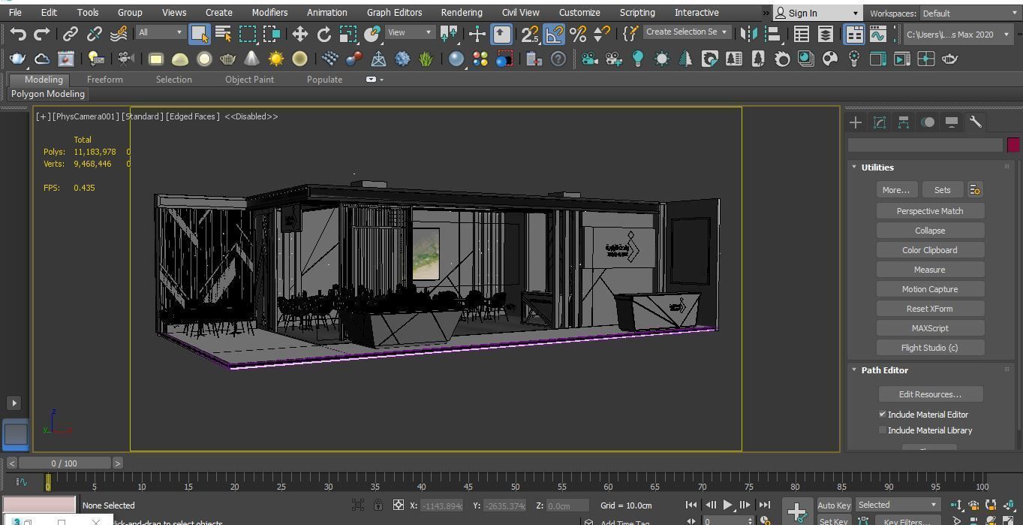Toggle the Selection Lock icon

coord(378,505)
